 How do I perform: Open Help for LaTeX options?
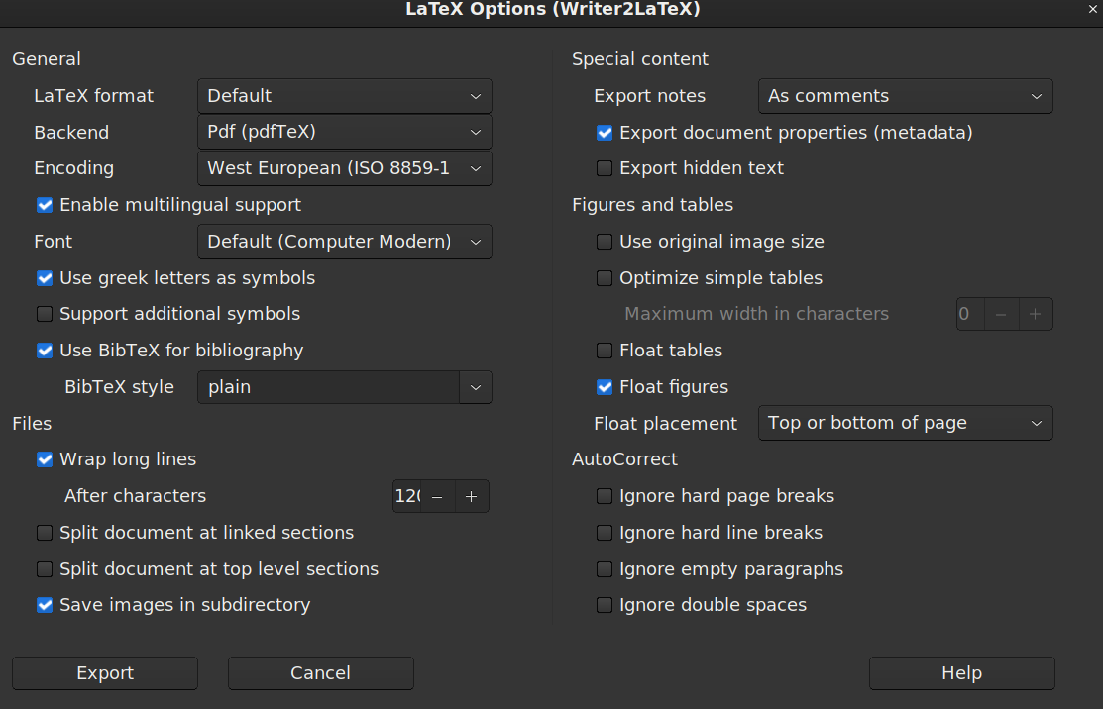[961, 673]
